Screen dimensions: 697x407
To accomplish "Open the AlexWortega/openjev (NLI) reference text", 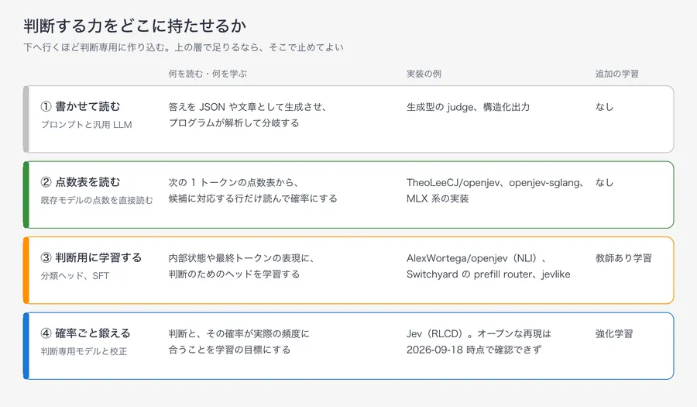I will (472, 258).
